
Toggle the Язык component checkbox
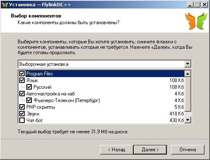pos(22,80)
